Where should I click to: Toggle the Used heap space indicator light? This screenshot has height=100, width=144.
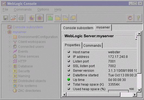[69, 89]
